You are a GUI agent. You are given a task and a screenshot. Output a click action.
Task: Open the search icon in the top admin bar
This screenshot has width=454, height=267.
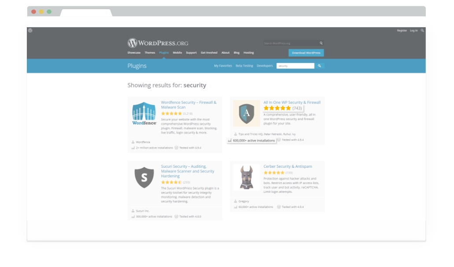click(x=422, y=30)
